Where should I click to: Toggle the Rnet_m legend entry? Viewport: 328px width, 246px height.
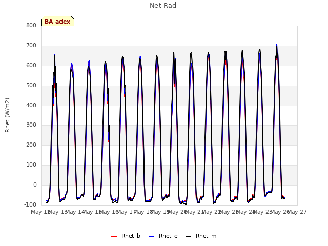[201, 236]
